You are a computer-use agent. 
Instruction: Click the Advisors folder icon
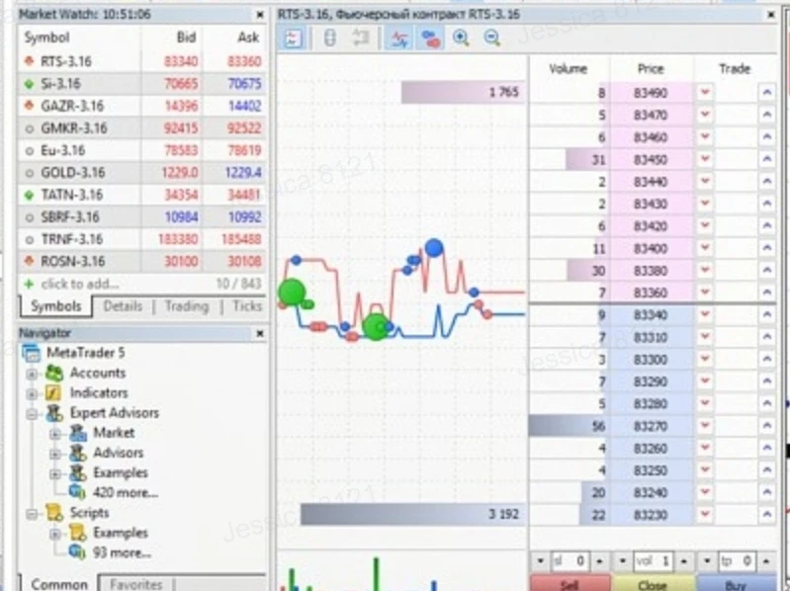tap(78, 453)
